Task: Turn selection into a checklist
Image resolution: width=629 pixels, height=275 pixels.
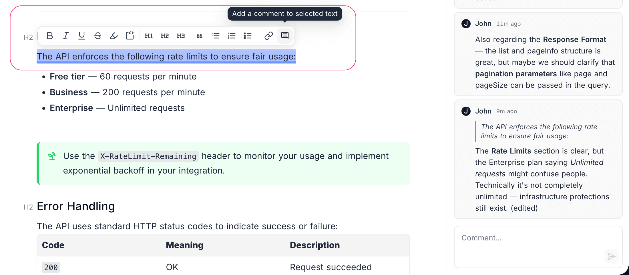Action: (x=248, y=36)
